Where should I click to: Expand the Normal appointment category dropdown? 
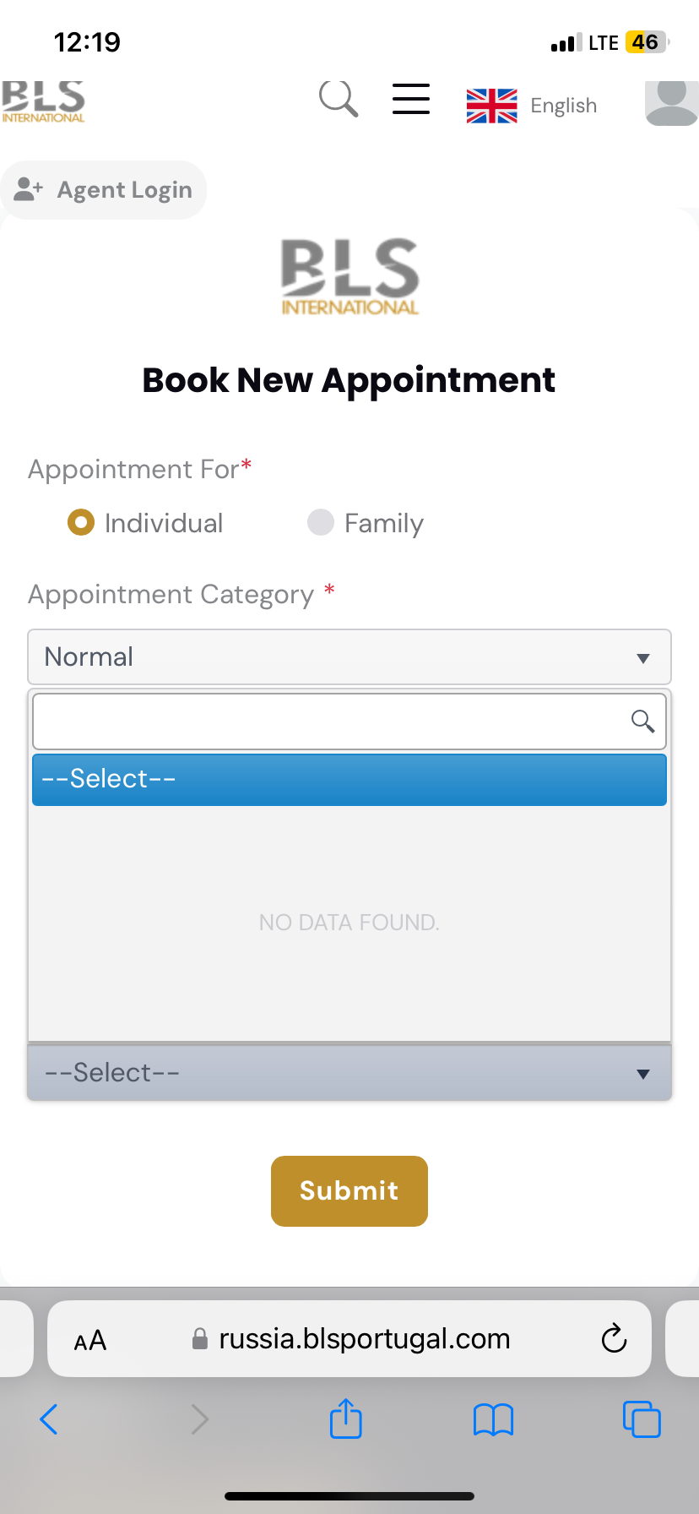[x=349, y=656]
